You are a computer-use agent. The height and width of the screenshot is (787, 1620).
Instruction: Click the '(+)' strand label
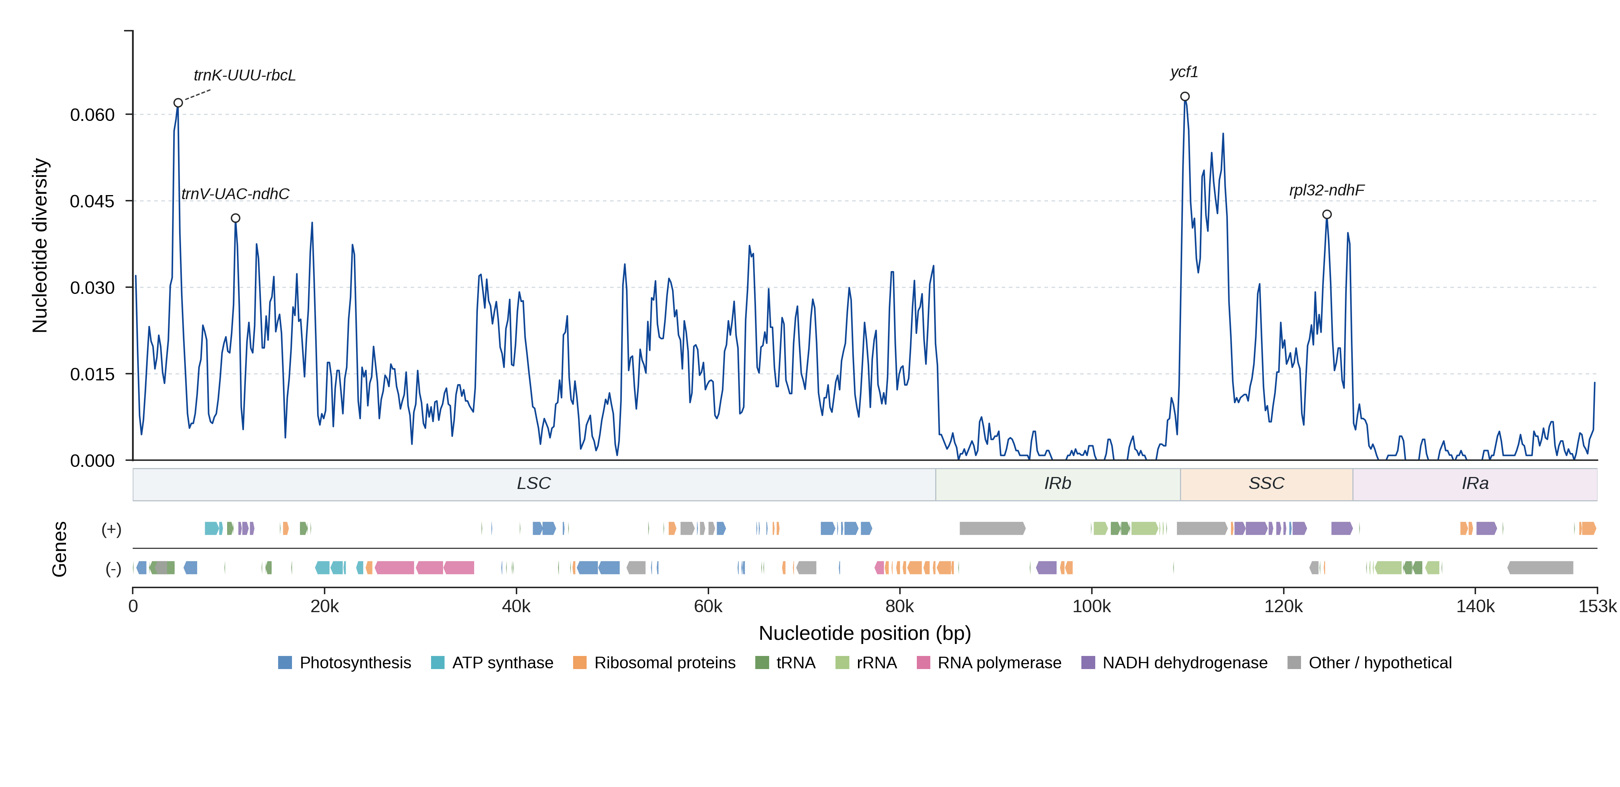coord(112,529)
